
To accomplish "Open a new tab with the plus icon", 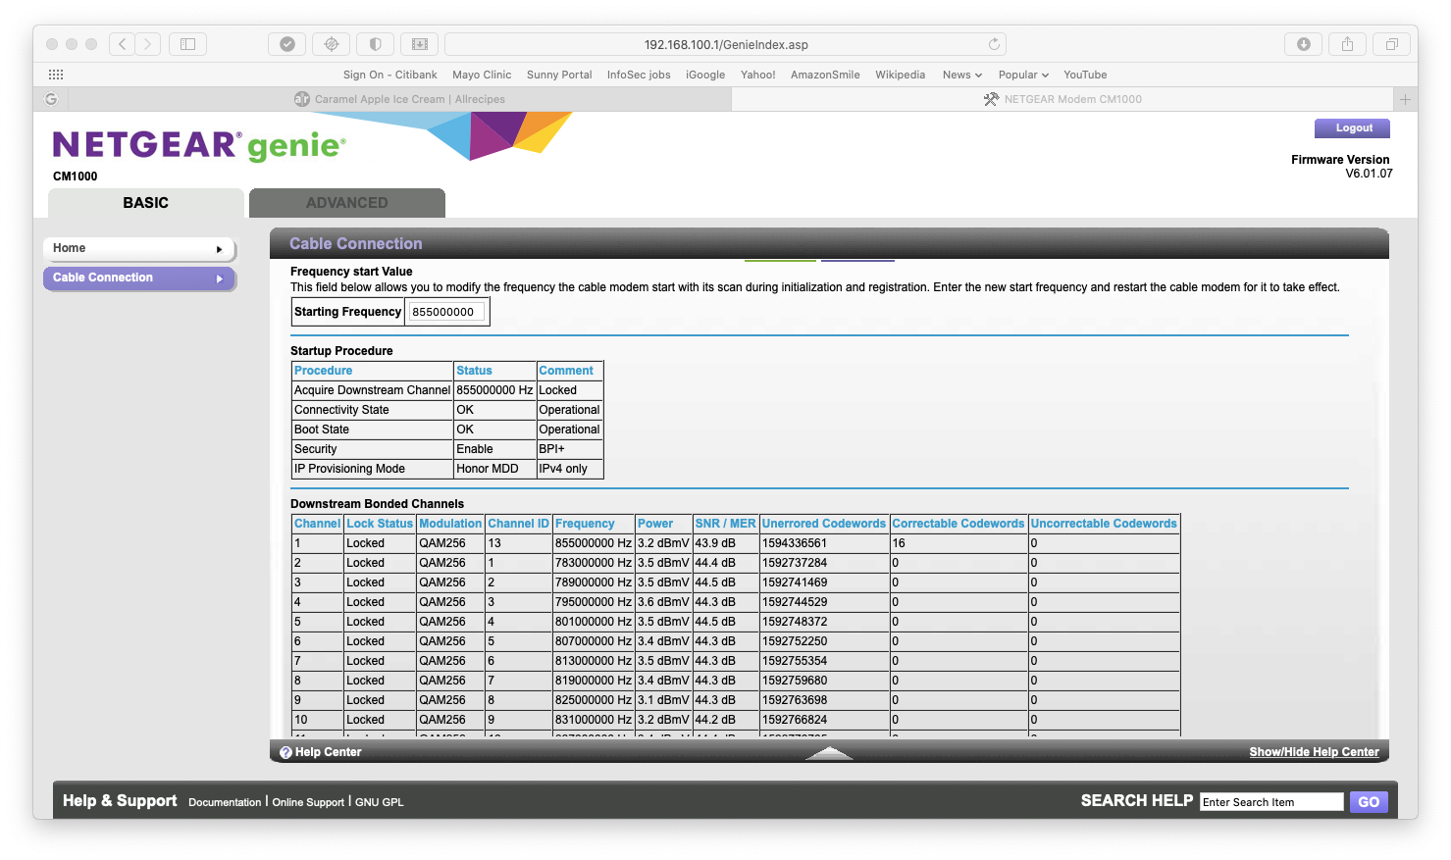I will tap(1405, 98).
